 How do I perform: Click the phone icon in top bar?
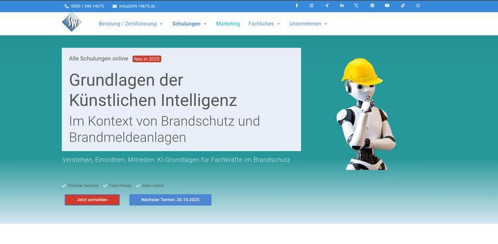pyautogui.click(x=66, y=6)
